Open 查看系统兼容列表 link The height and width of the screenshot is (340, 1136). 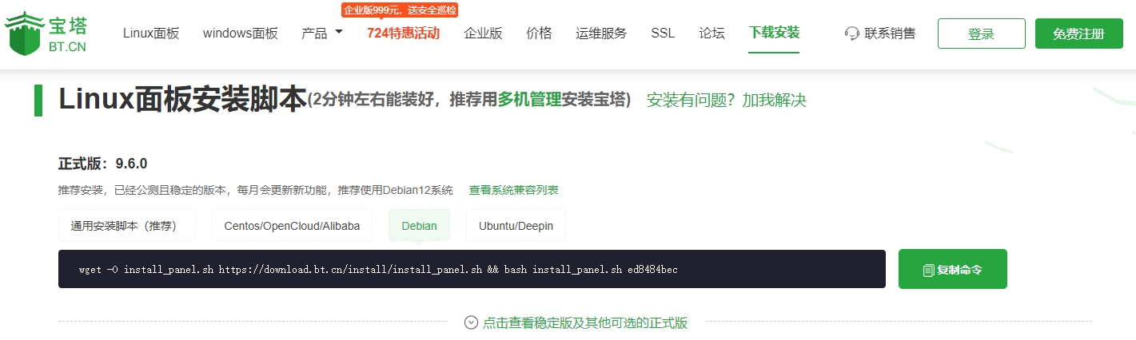[x=514, y=190]
